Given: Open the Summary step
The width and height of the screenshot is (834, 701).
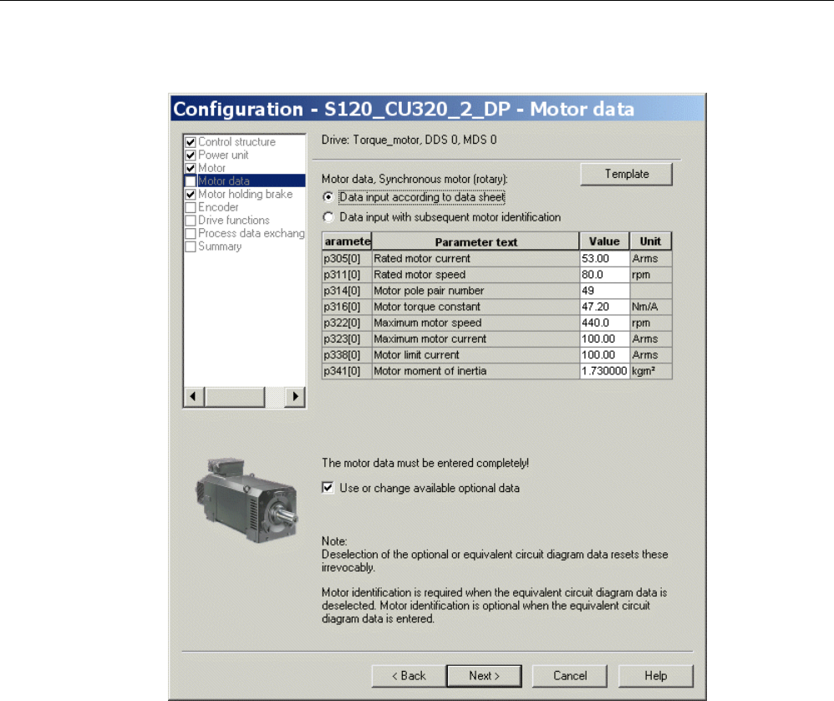Looking at the screenshot, I should coord(220,246).
